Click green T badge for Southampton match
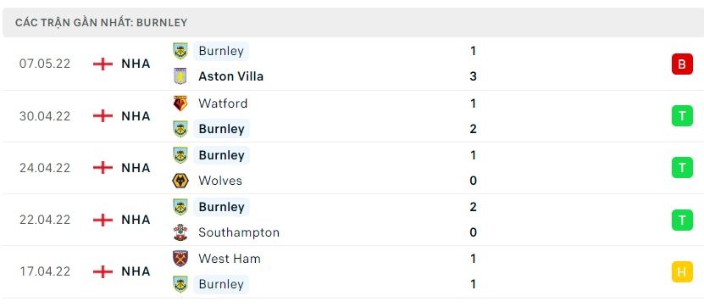Screen dimensions: 704x307 [x=682, y=220]
